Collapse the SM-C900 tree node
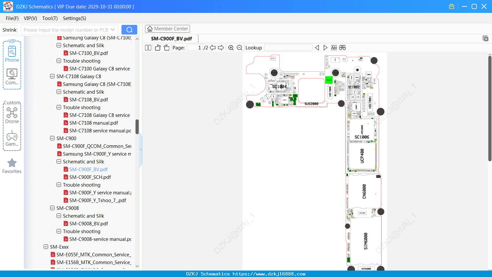Viewport: 492px width, 277px height. pos(52,138)
